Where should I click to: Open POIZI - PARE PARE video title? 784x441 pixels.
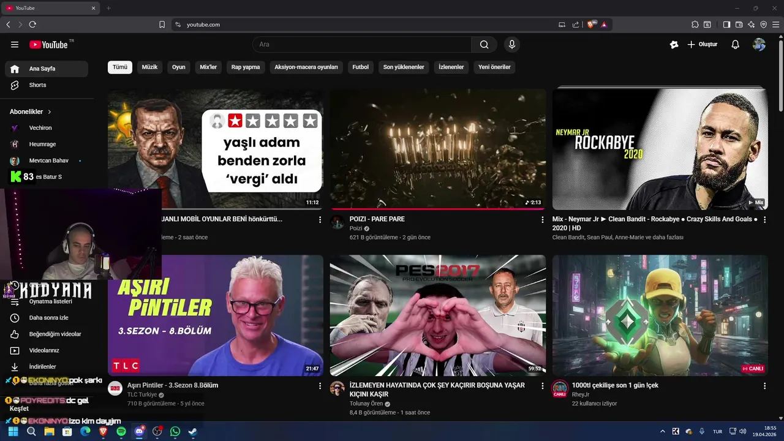point(377,219)
